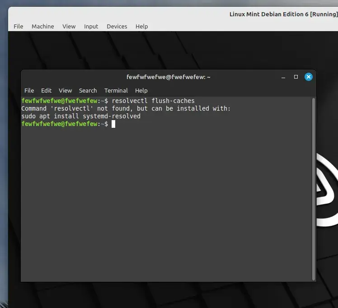Image resolution: width=338 pixels, height=308 pixels.
Task: Open VirtualBox Devices menu
Action: tap(117, 26)
